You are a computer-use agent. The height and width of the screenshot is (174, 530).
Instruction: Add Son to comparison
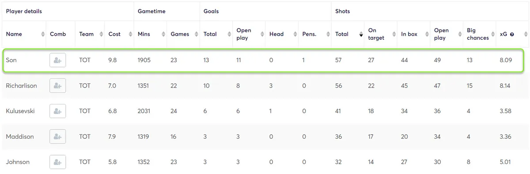[57, 60]
